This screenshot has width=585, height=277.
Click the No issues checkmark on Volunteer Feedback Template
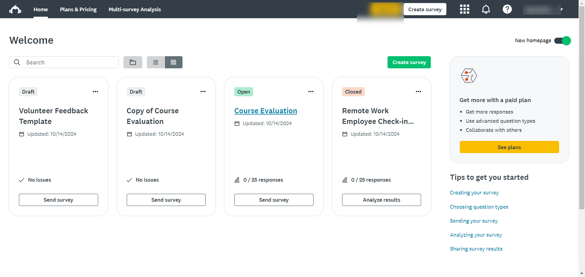(22, 180)
